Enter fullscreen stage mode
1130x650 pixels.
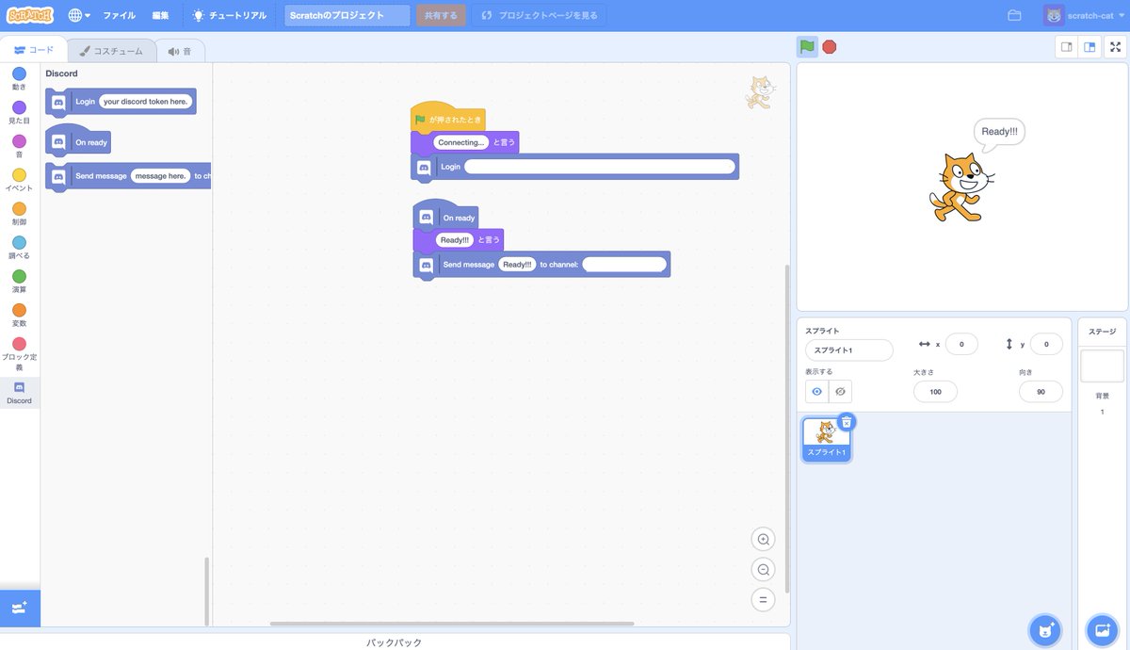point(1115,44)
